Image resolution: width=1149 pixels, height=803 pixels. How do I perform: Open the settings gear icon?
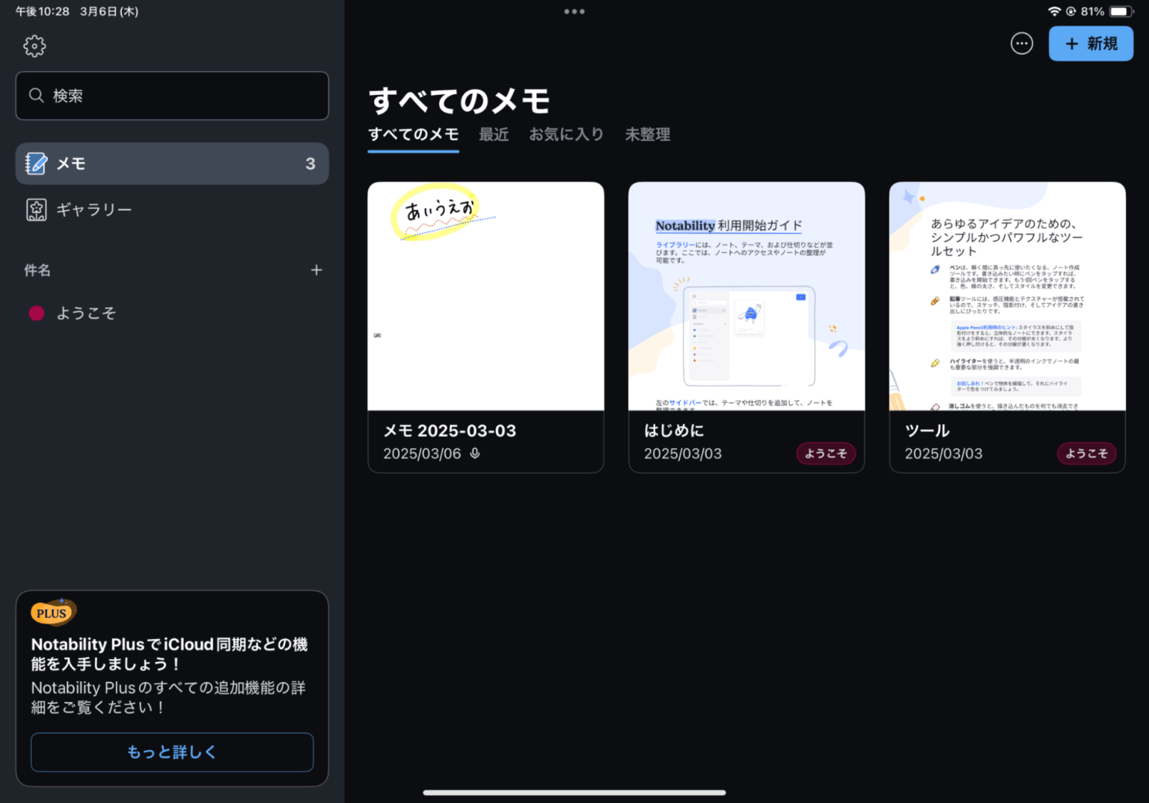click(x=34, y=46)
